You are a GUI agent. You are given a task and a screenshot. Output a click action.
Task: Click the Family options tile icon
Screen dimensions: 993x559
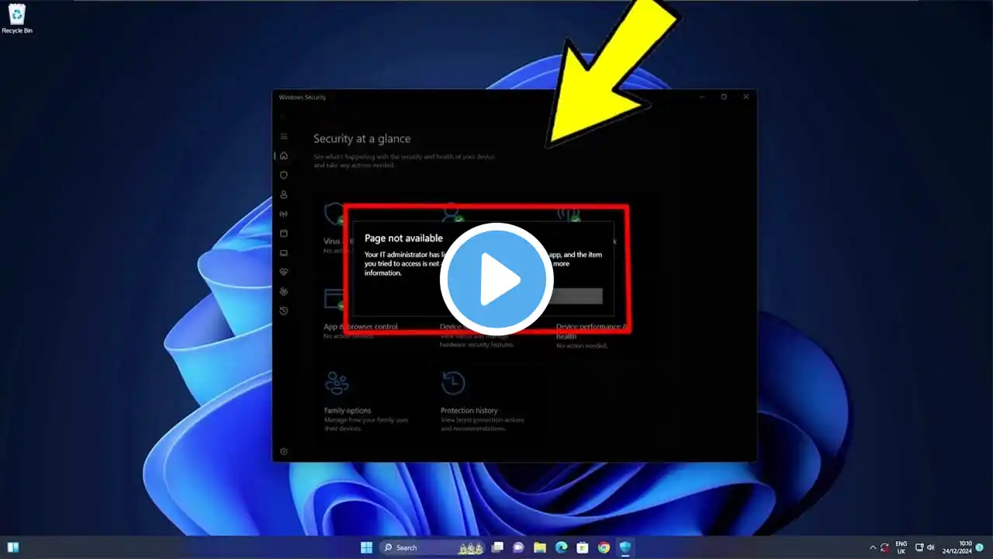coord(337,383)
